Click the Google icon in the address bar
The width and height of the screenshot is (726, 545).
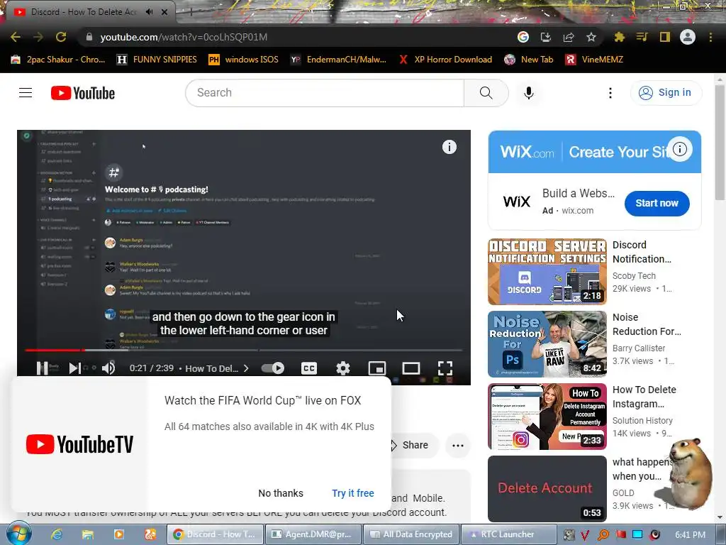pyautogui.click(x=523, y=37)
